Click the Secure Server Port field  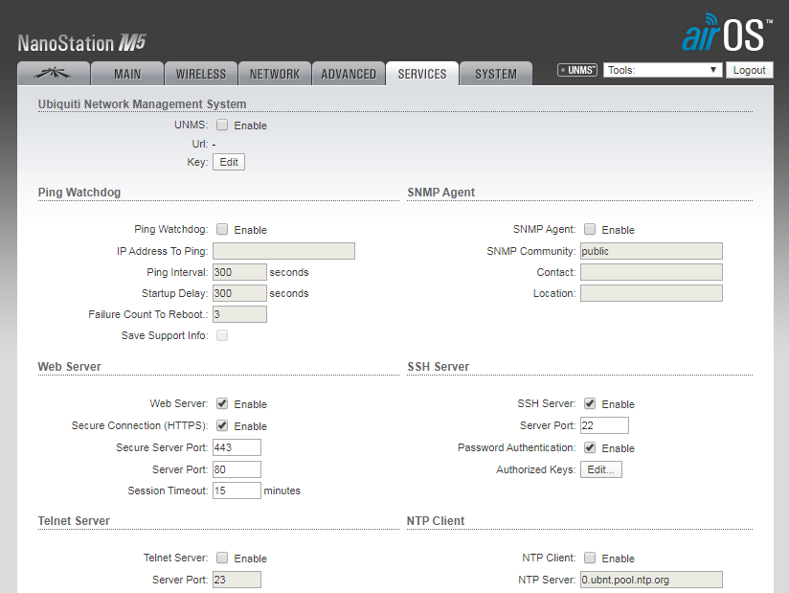tap(237, 447)
